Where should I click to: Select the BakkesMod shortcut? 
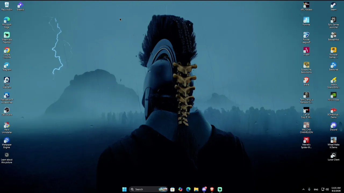[x=334, y=36]
